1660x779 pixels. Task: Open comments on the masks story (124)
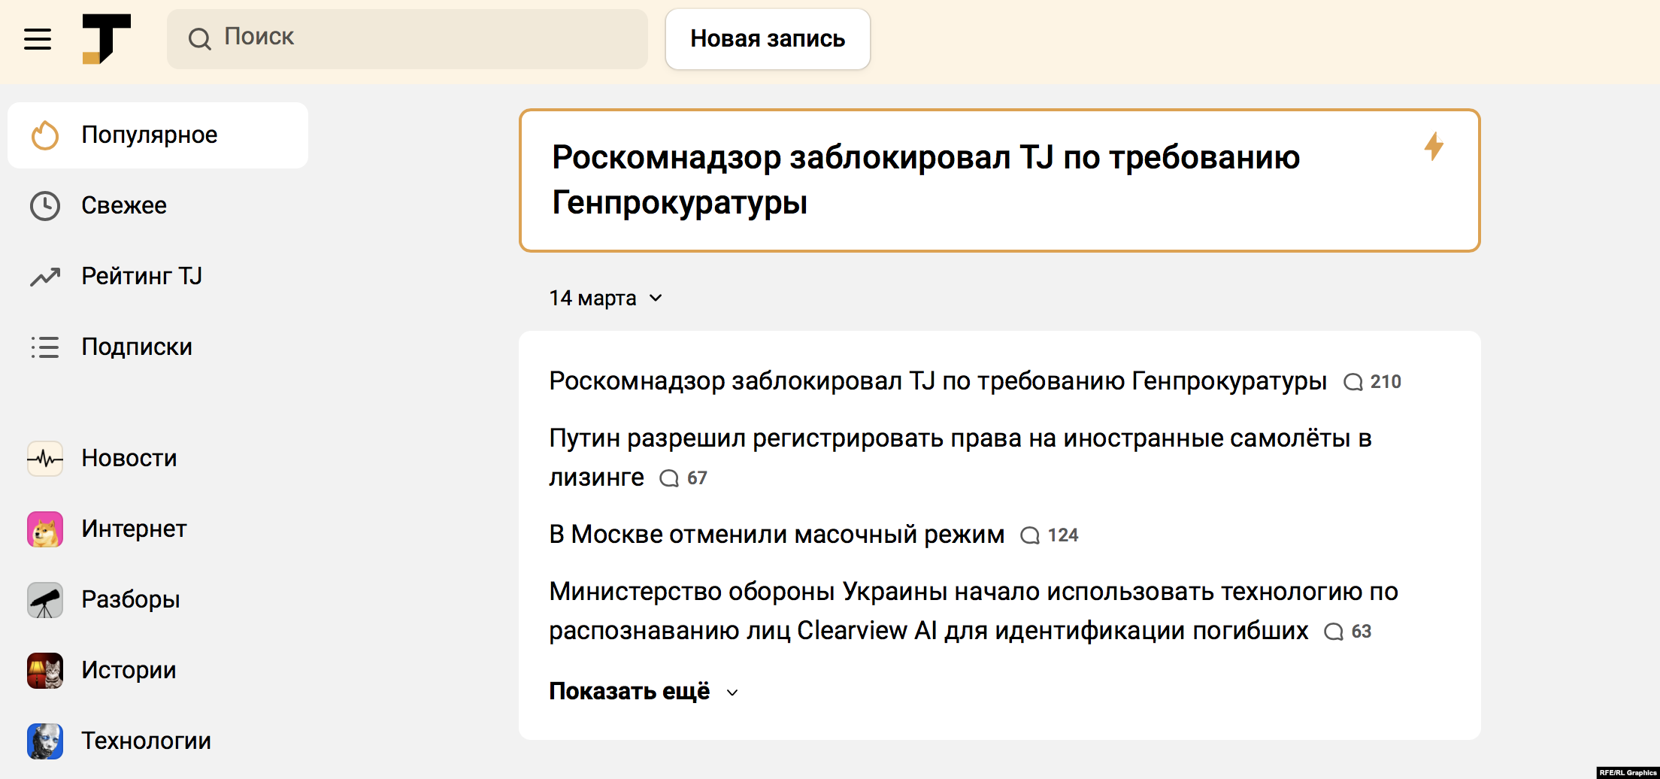point(1050,535)
